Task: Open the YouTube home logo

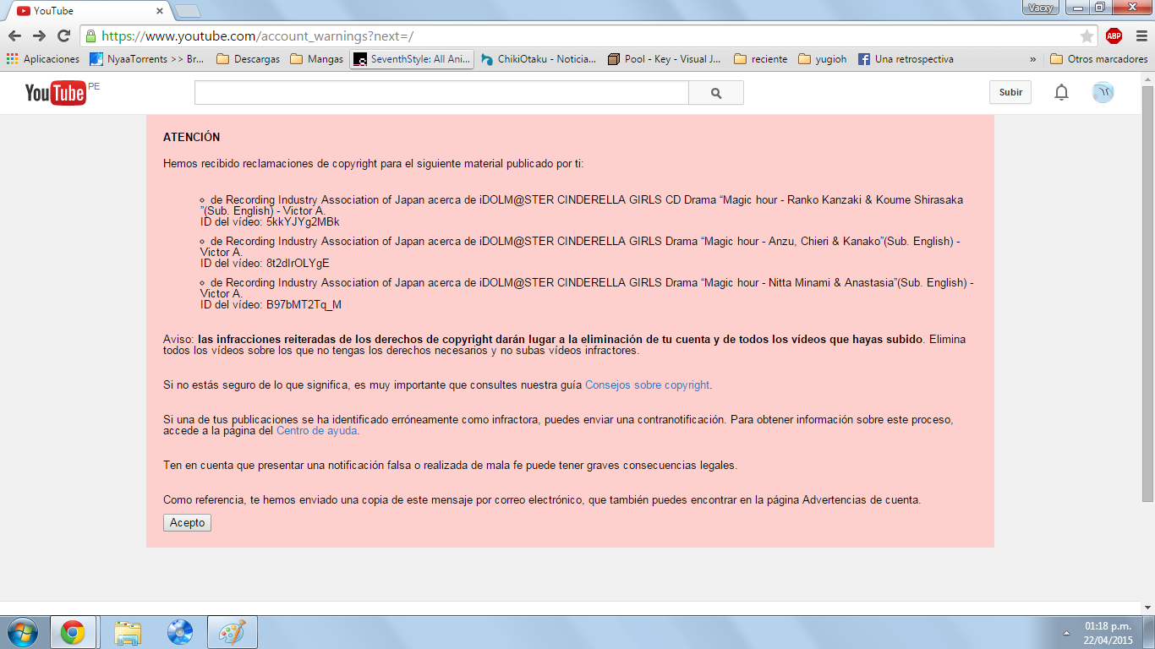Action: (x=56, y=93)
